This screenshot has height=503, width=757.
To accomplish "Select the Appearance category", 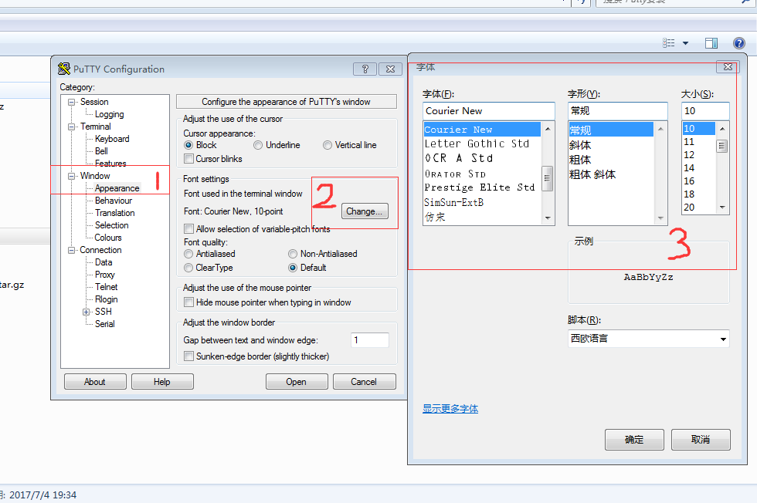I will (x=117, y=188).
